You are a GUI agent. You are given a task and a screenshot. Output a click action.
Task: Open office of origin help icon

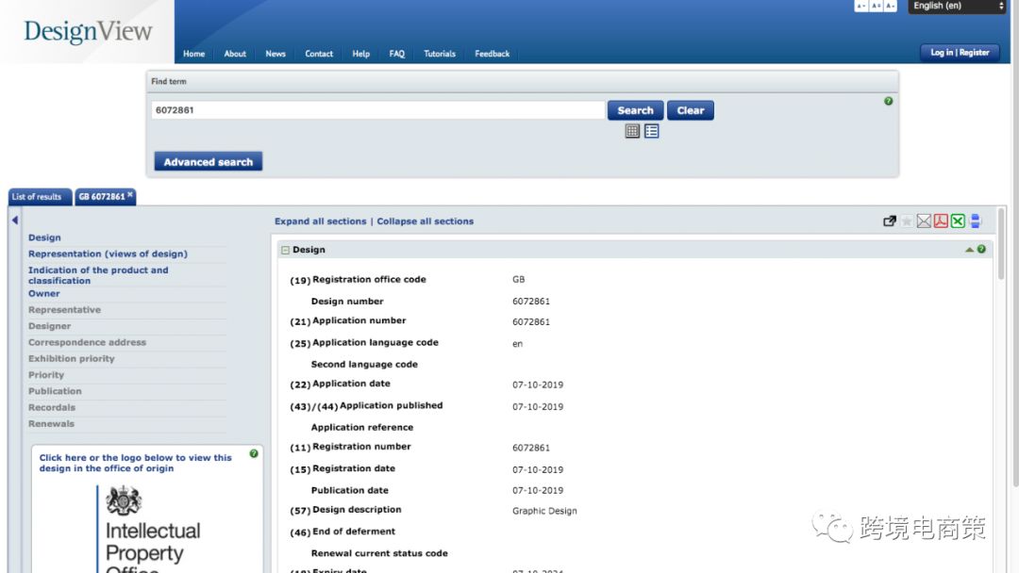tap(254, 453)
